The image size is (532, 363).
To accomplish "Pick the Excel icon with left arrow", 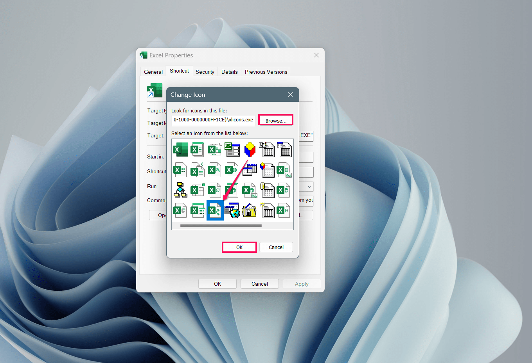I will click(x=198, y=170).
